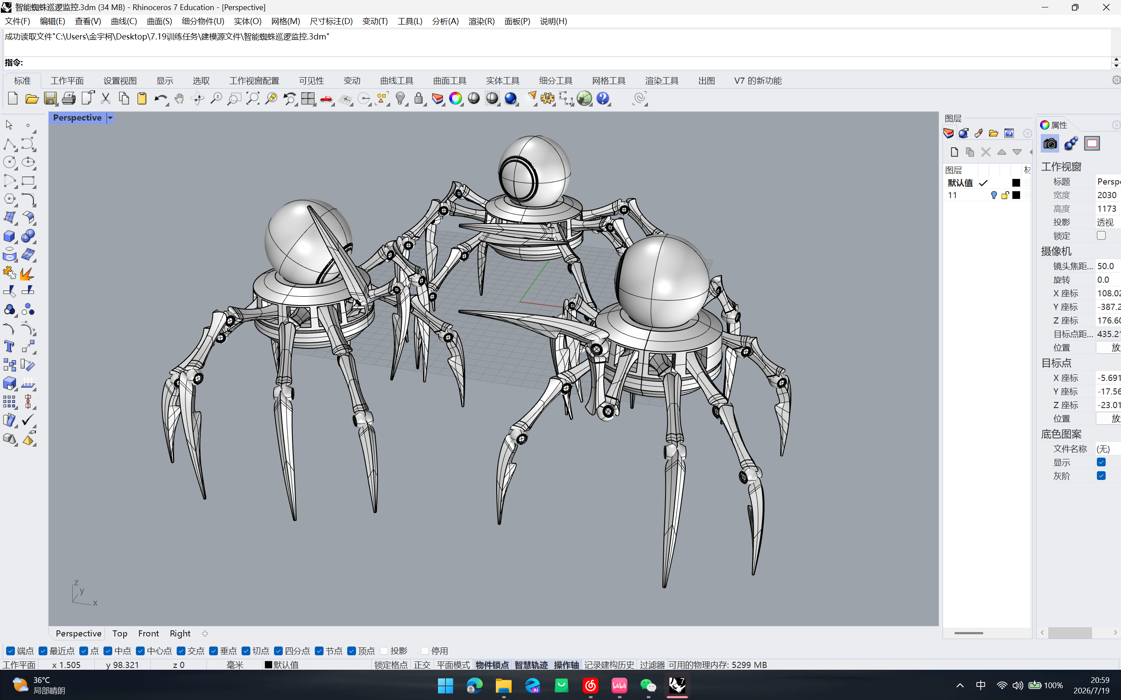Select the Text tool in sidebar
Image resolution: width=1121 pixels, height=700 pixels.
(x=9, y=347)
